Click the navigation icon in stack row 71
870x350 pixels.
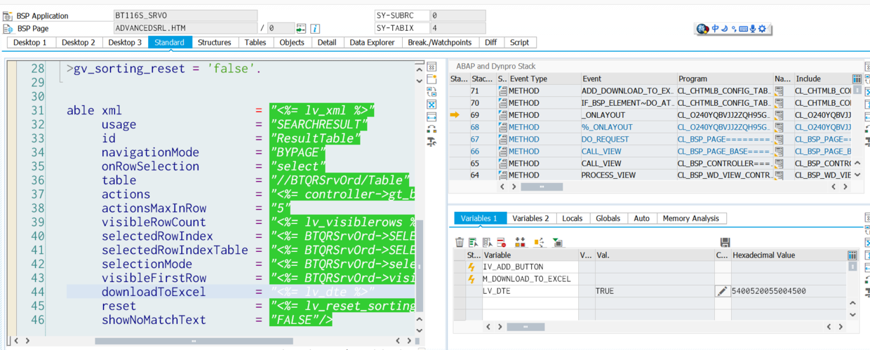pos(779,91)
